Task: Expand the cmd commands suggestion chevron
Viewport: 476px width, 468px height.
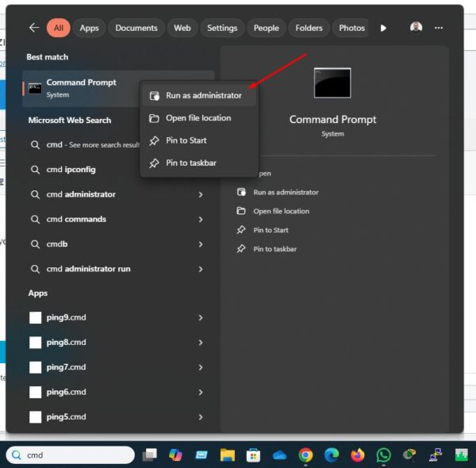Action: (x=201, y=220)
